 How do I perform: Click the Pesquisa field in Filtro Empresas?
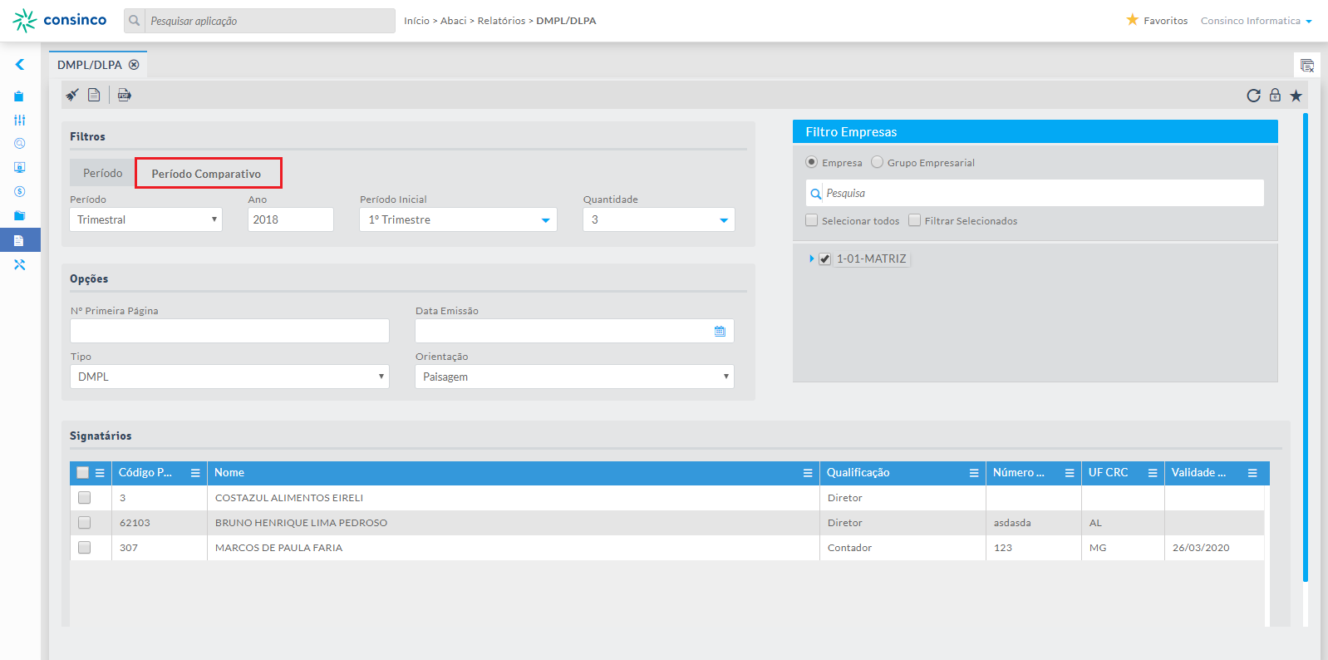(x=1035, y=193)
